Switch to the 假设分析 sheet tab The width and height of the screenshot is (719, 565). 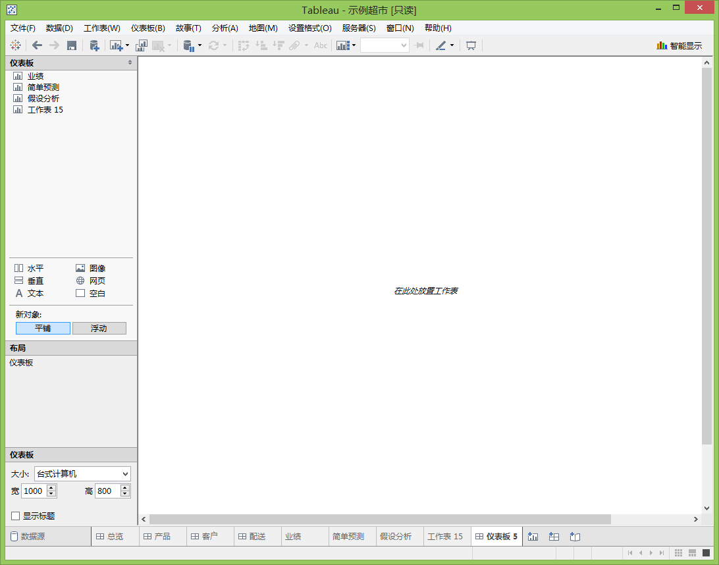click(400, 537)
